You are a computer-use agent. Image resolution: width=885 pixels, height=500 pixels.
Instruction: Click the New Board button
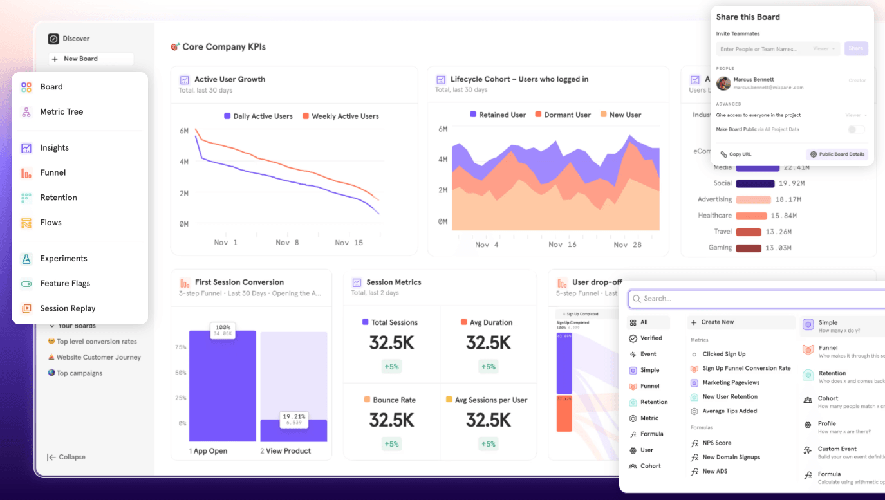91,59
